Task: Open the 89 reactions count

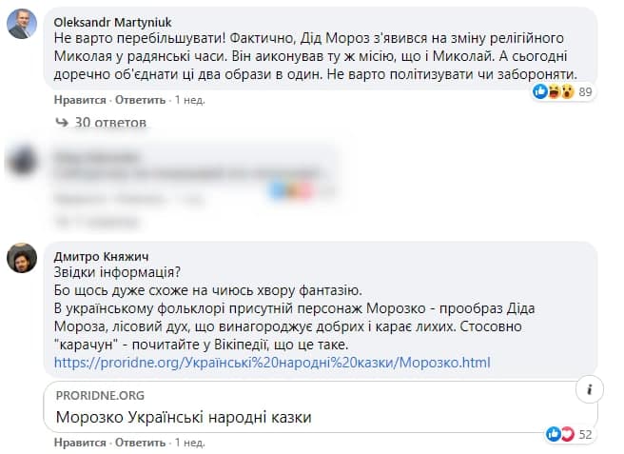Action: pyautogui.click(x=585, y=92)
